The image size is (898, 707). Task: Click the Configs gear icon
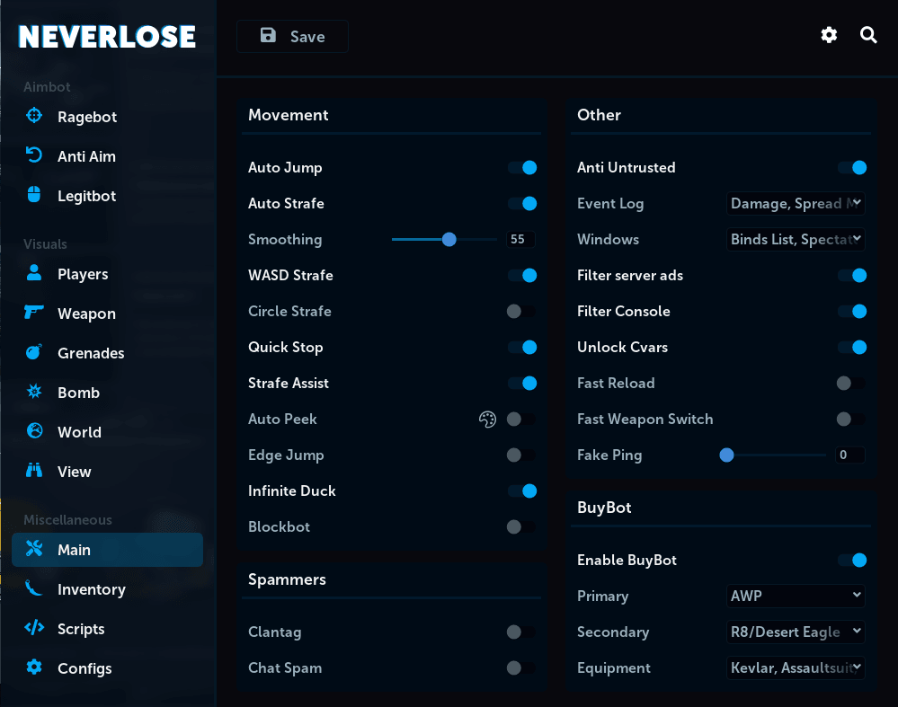pyautogui.click(x=34, y=667)
